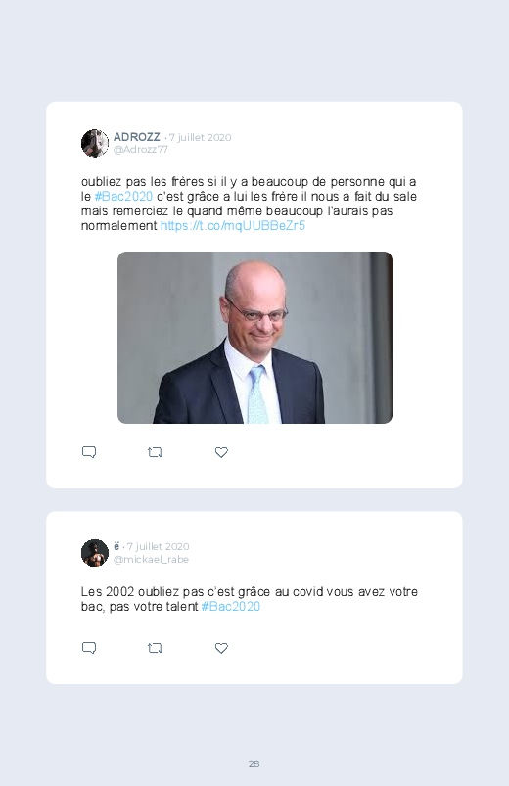
Task: Reply to the mickael_rabe tweet
Action: (89, 648)
